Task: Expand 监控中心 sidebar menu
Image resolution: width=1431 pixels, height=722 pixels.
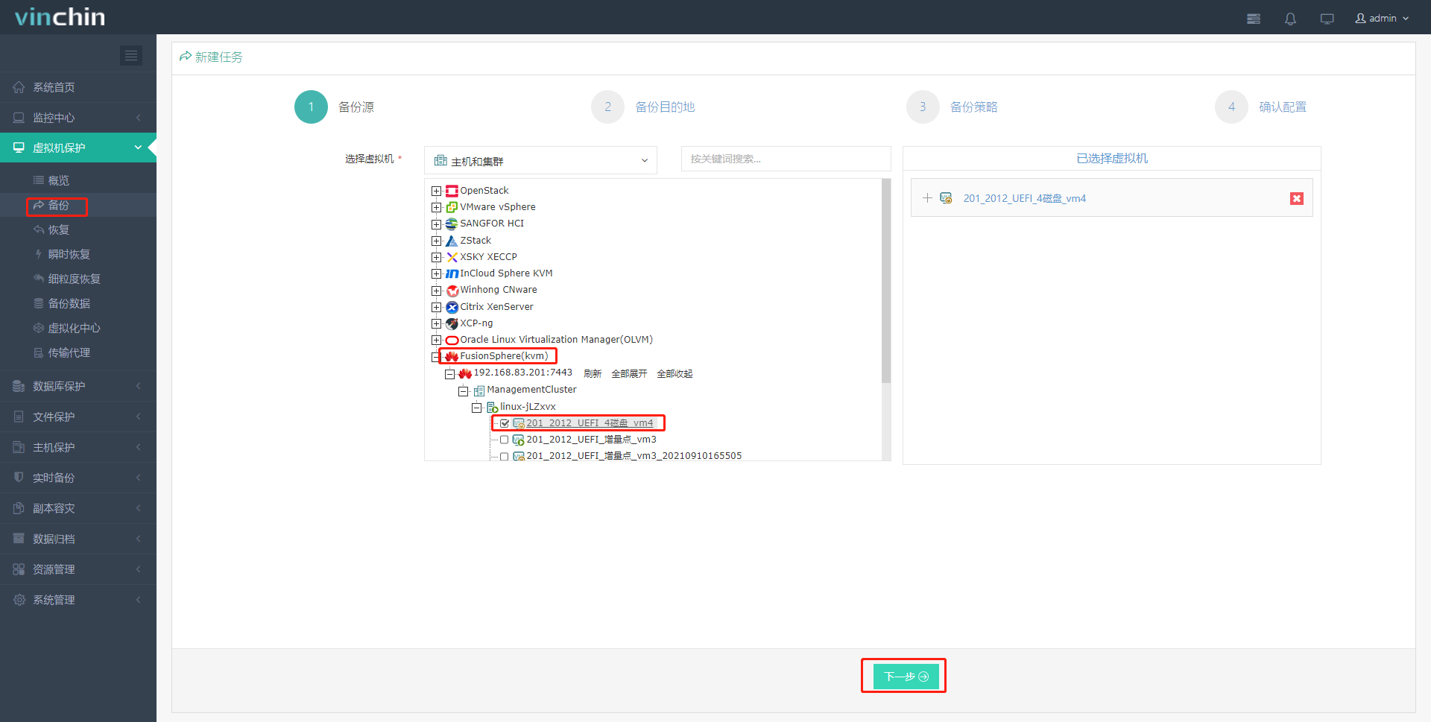Action: [78, 118]
